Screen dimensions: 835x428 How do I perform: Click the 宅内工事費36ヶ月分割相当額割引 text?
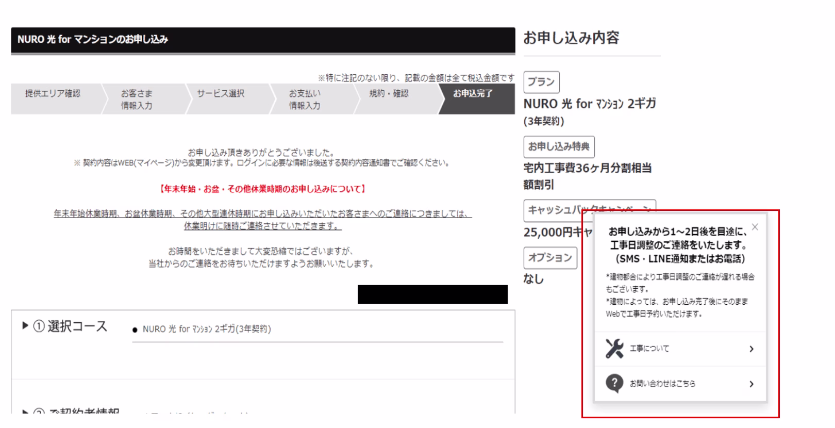pyautogui.click(x=588, y=176)
